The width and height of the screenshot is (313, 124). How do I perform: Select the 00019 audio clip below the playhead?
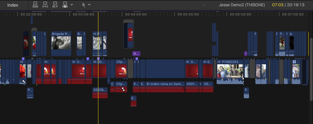(100, 93)
